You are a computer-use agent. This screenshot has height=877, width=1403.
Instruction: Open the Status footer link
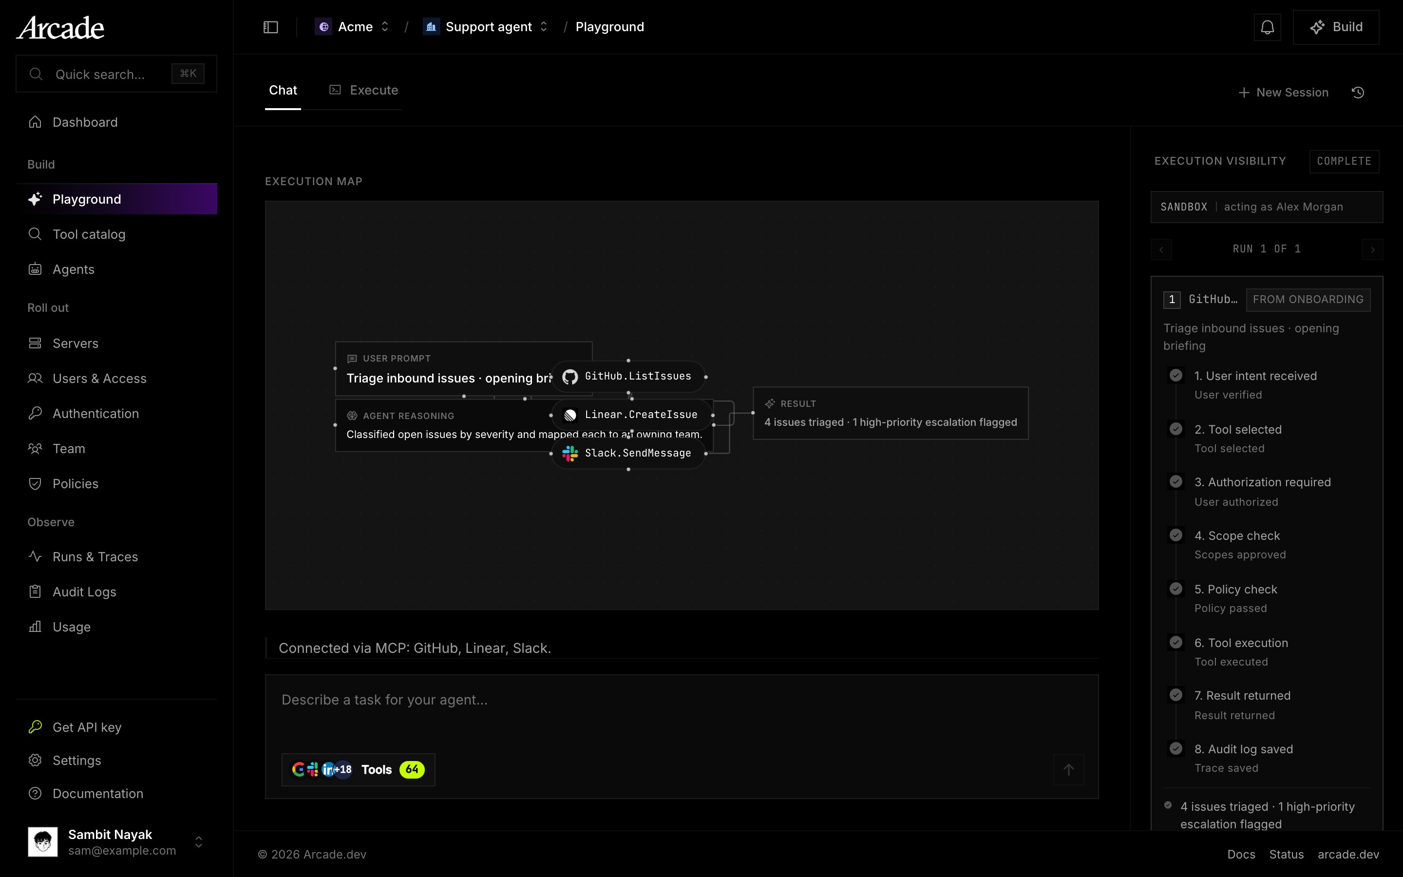[1287, 855]
